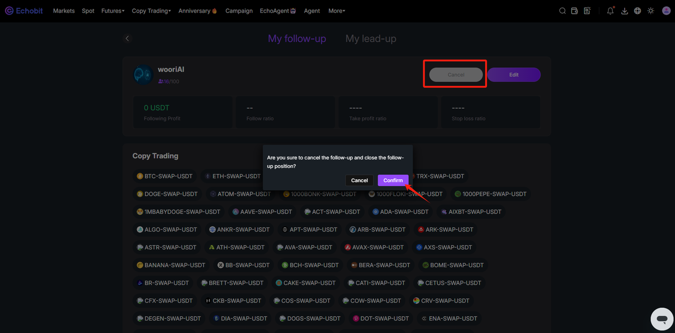Click the 0 USDT Following Profit card
675x333 pixels.
coord(182,112)
